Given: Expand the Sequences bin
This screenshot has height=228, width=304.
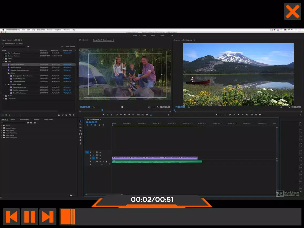Looking at the screenshot, I should click(x=3, y=99).
